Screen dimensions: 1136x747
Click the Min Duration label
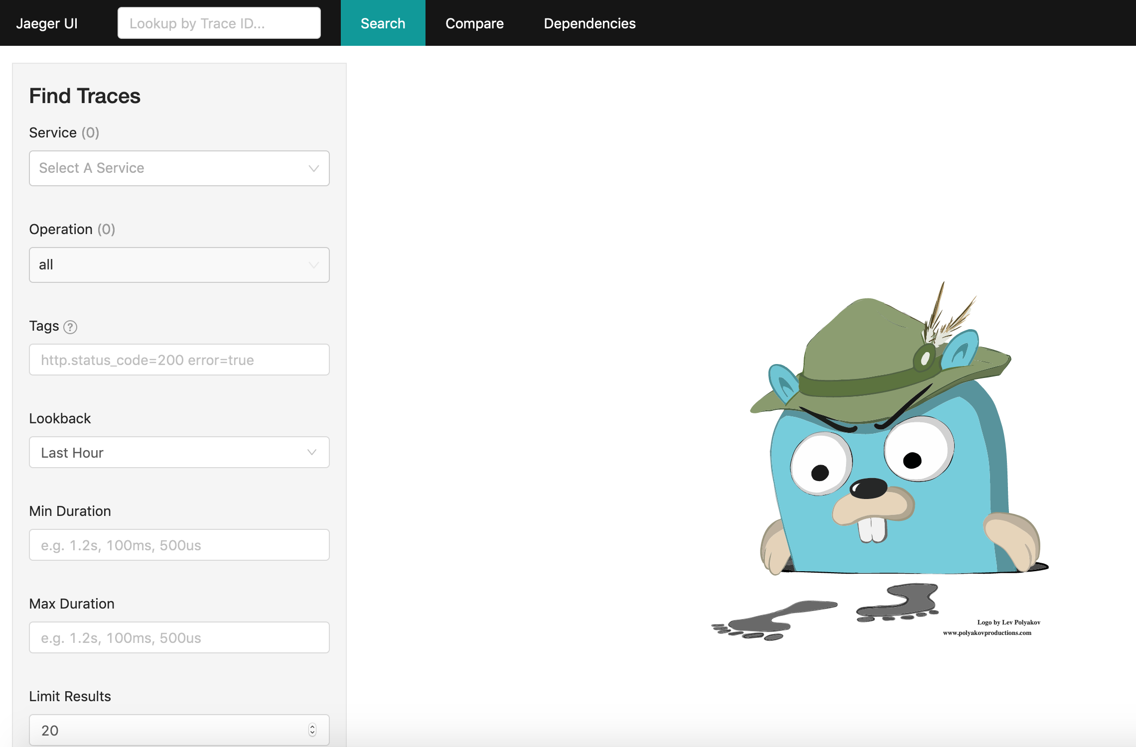(70, 511)
